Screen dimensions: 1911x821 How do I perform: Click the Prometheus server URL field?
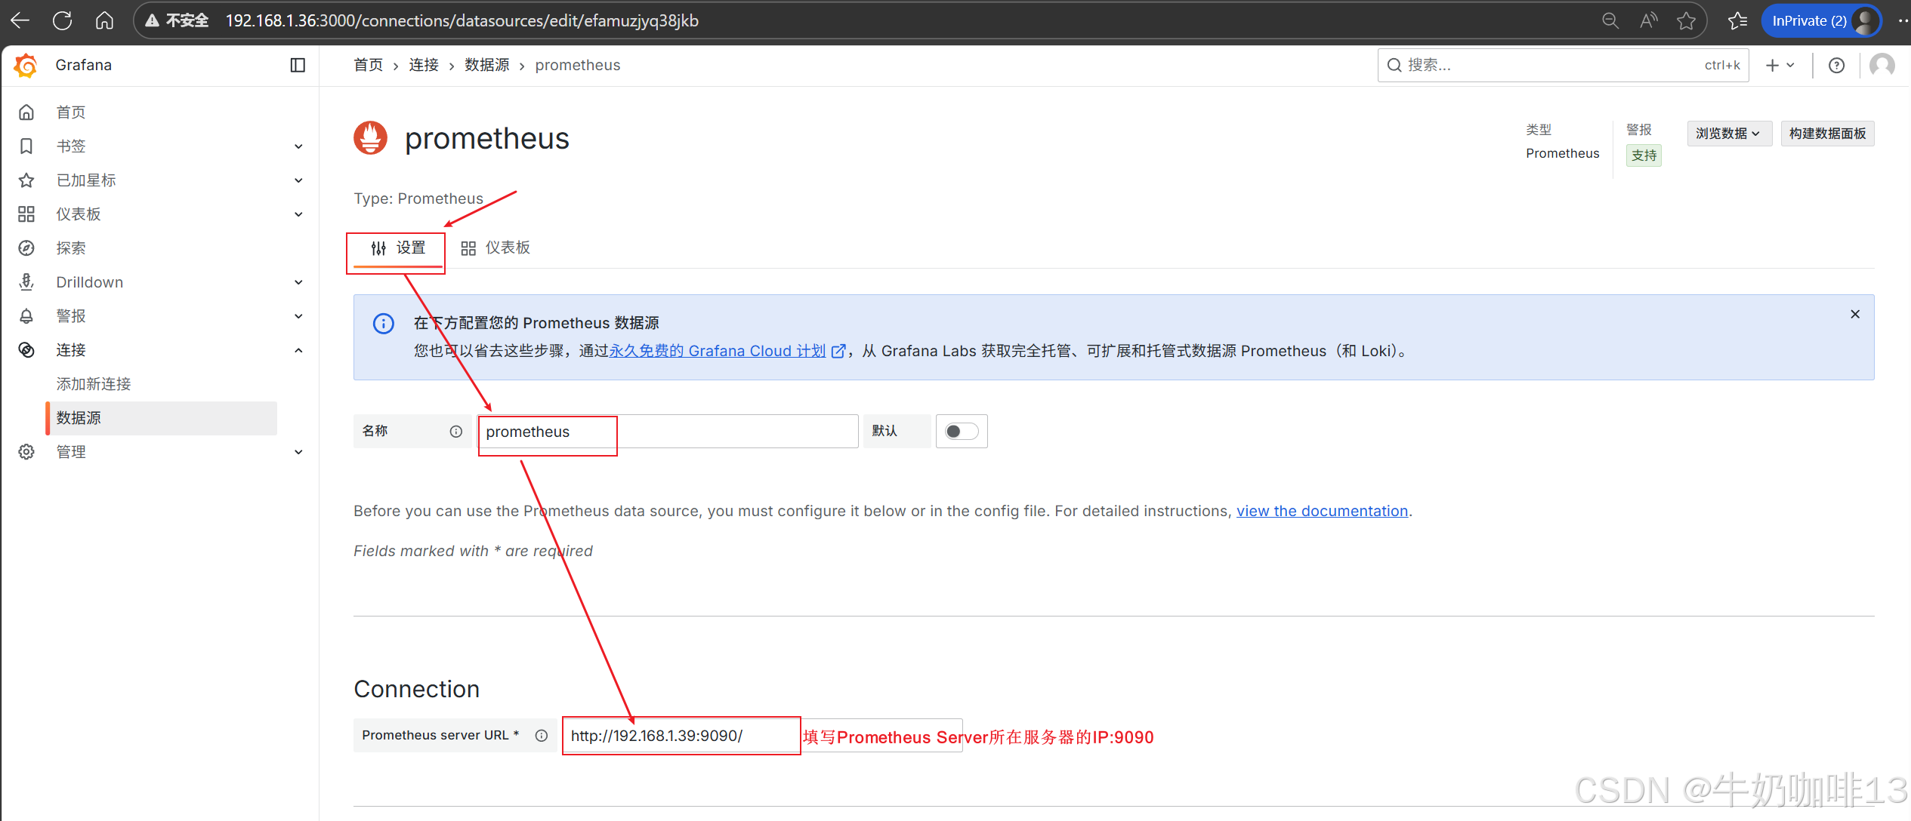click(680, 736)
